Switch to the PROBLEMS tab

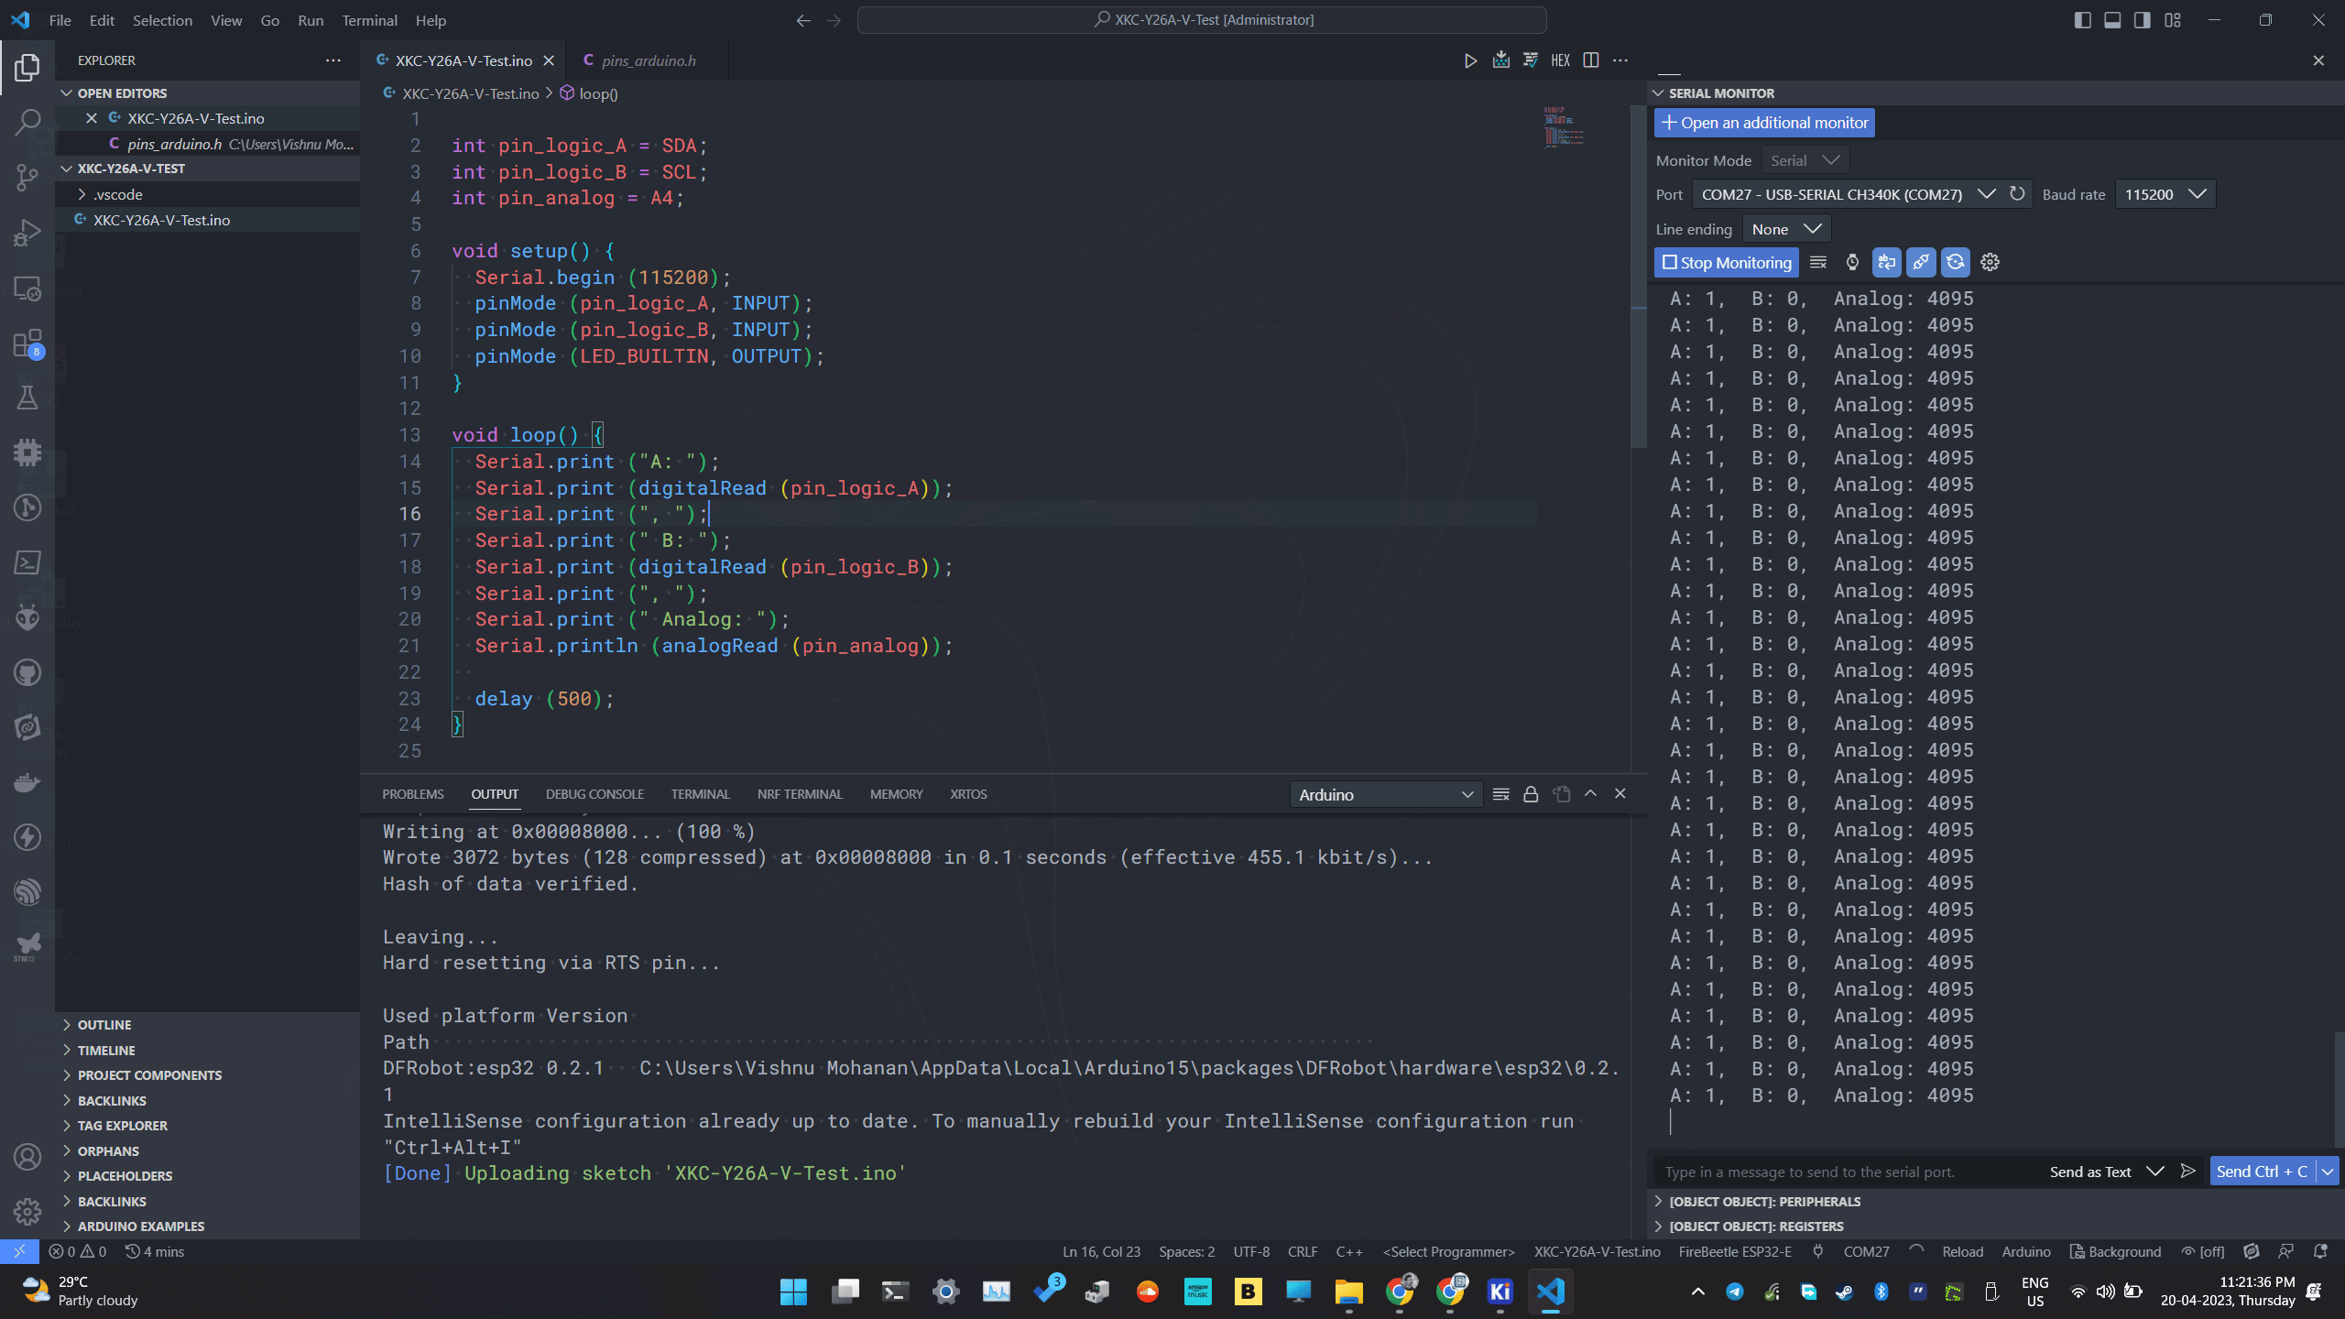(413, 794)
